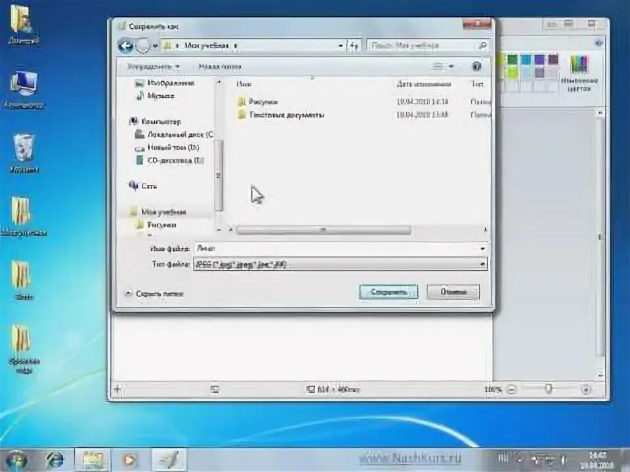The image size is (630, 472).
Task: Sort by the Дата изменения column header
Action: 423,84
